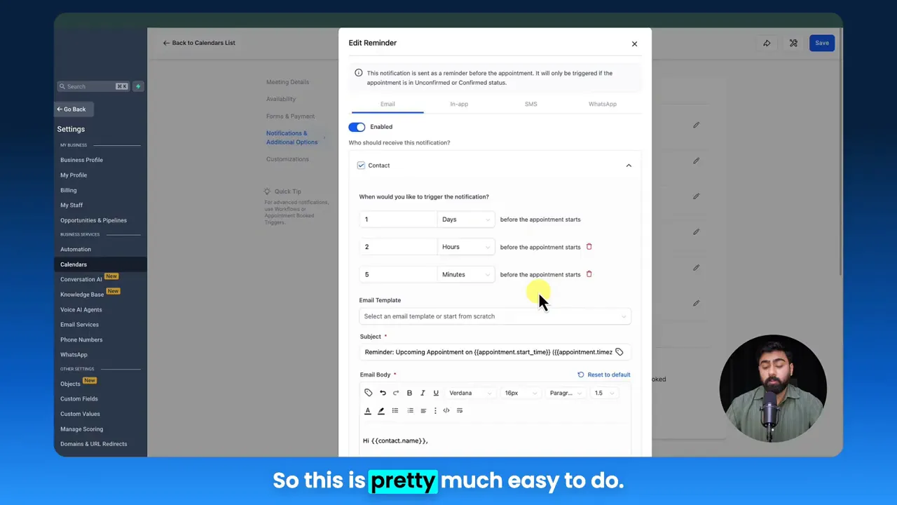
Task: Collapse the Contact section chevron
Action: [x=629, y=165]
